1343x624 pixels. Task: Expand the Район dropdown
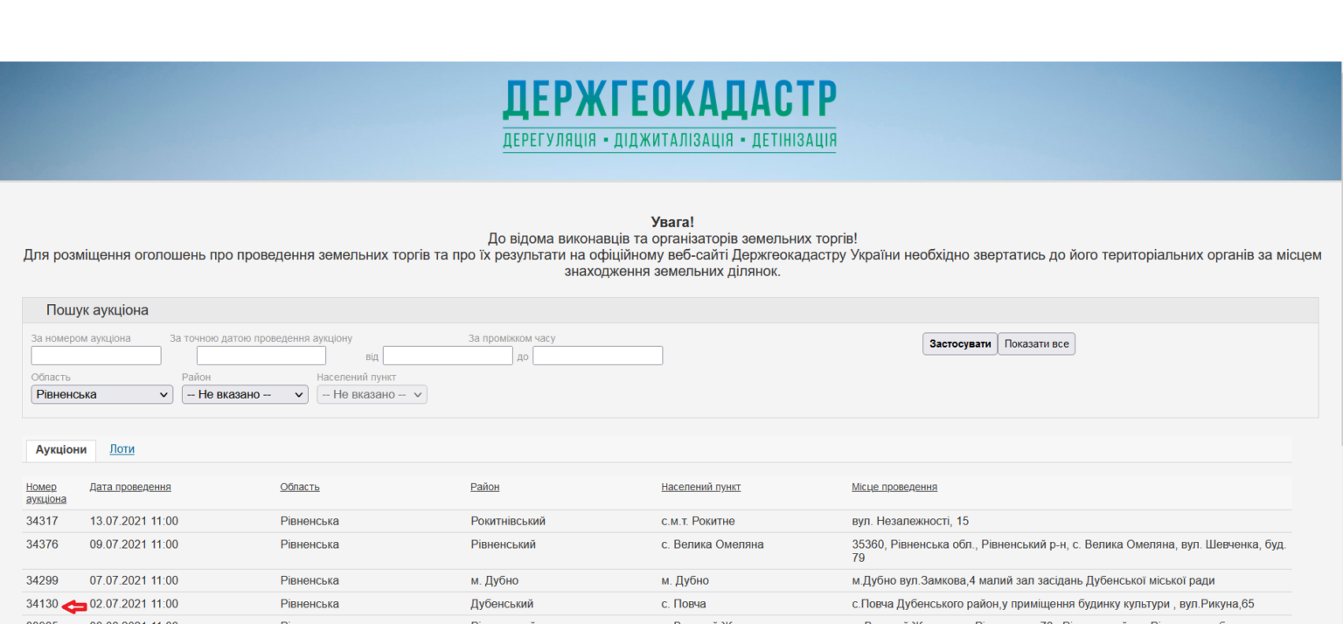pyautogui.click(x=245, y=395)
